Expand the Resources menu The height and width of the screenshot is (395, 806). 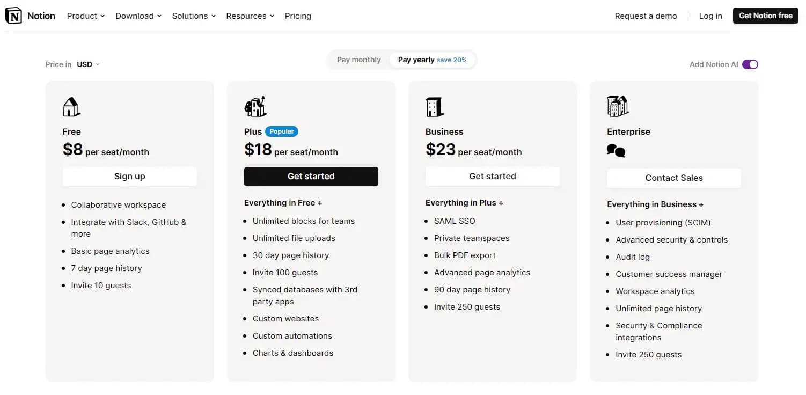point(250,16)
